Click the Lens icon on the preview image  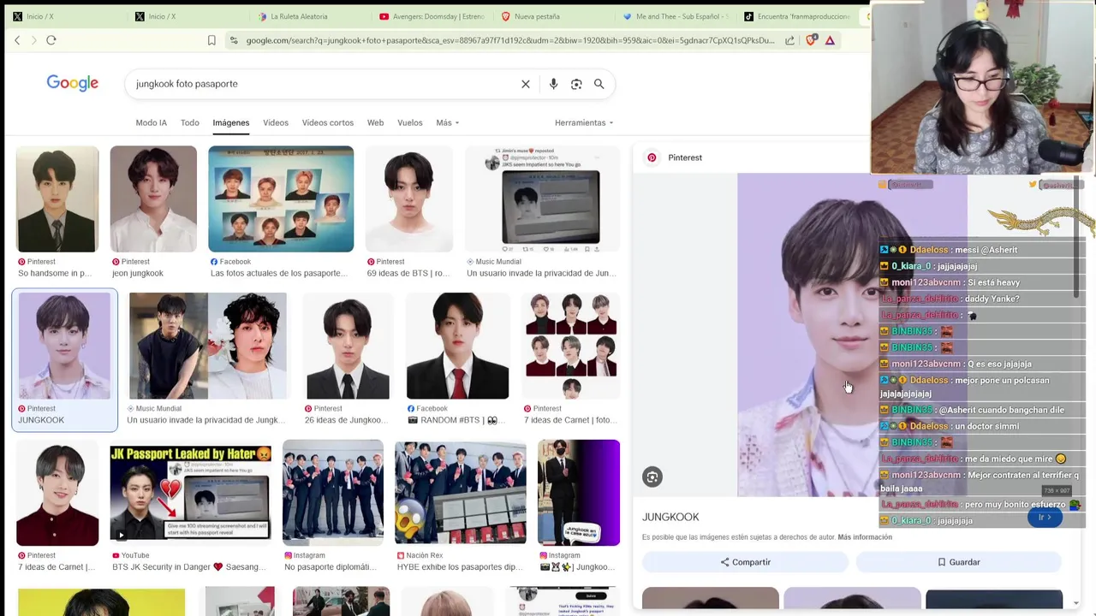tap(652, 477)
